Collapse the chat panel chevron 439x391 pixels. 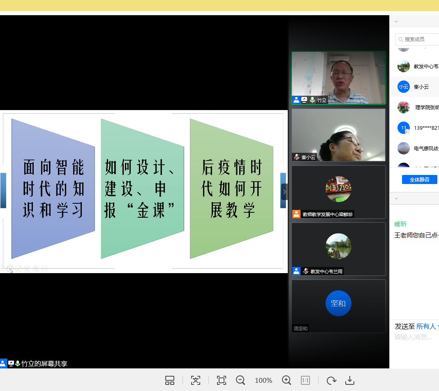(396, 198)
